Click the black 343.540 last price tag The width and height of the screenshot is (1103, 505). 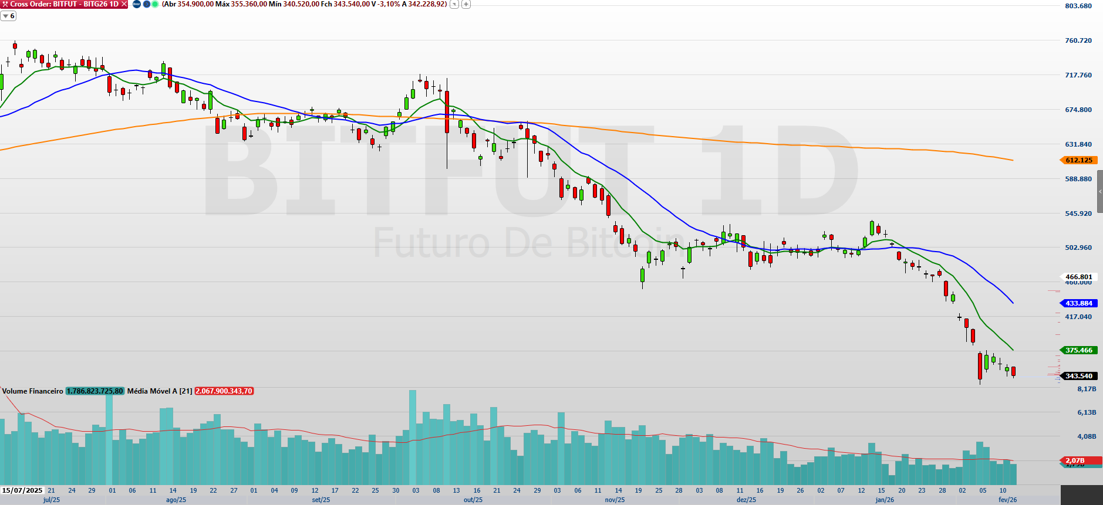(x=1079, y=376)
